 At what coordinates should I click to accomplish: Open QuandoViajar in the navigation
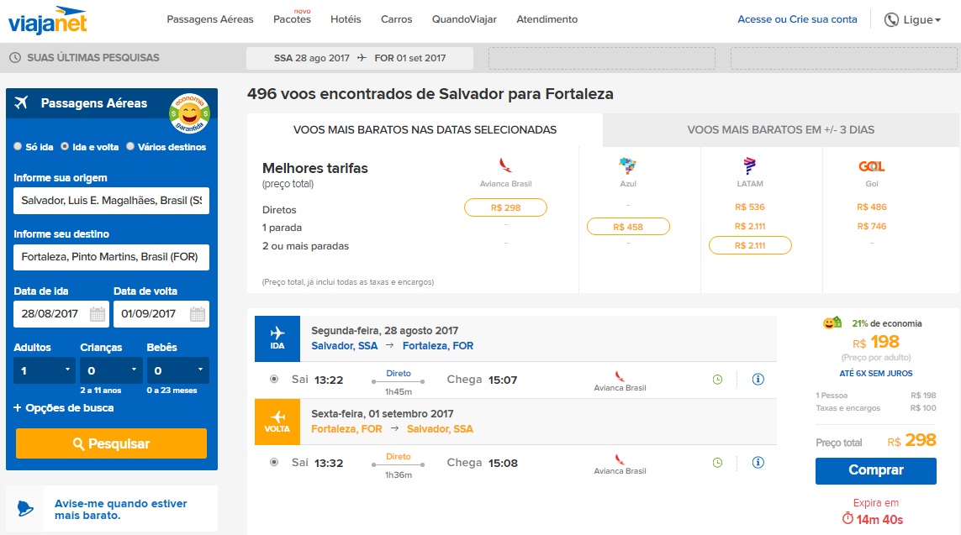(464, 19)
